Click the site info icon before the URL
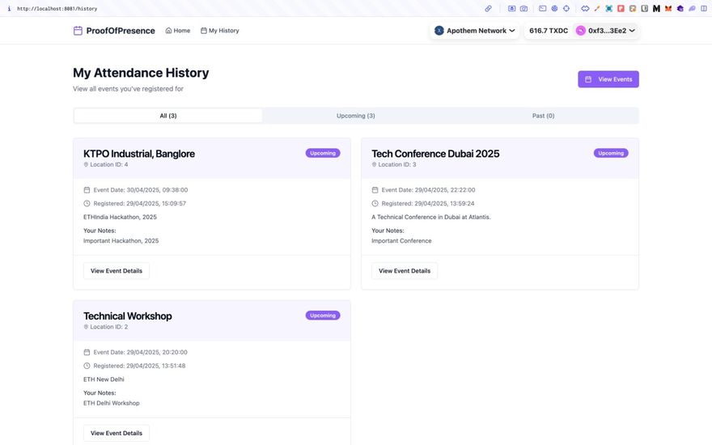 9,8
